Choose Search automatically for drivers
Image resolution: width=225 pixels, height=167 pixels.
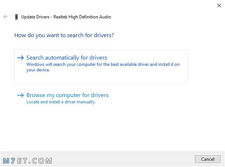coord(101,67)
